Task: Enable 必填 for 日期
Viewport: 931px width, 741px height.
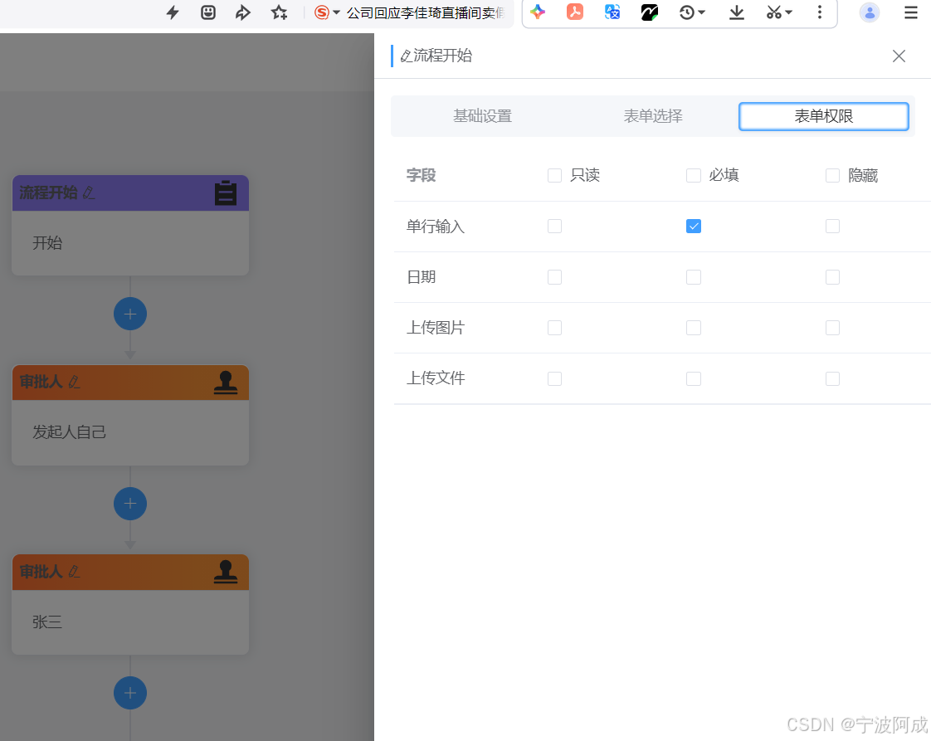Action: pyautogui.click(x=694, y=277)
